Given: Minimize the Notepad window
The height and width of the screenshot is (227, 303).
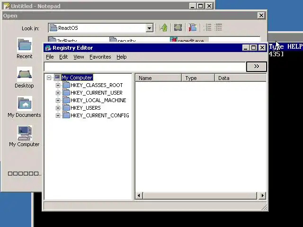Looking at the screenshot, I should 192,6.
